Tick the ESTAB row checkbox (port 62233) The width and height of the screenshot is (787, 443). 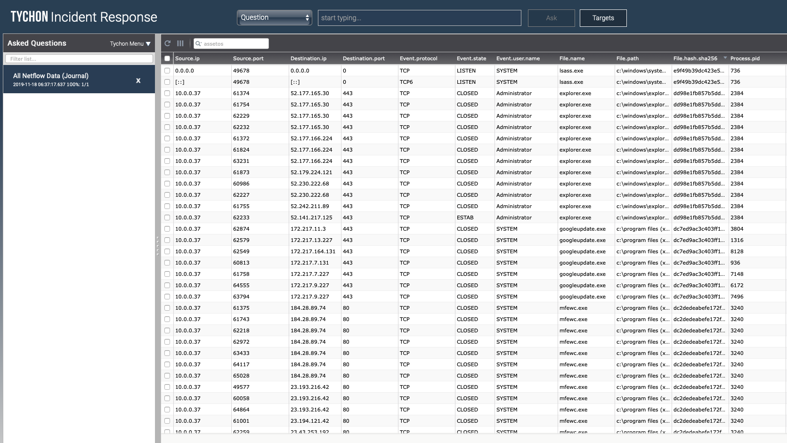pos(167,217)
